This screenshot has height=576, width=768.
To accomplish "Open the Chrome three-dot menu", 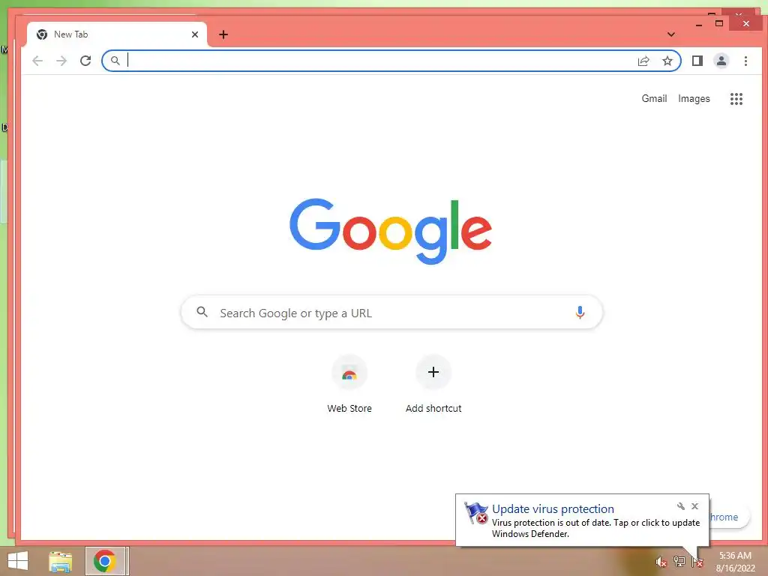I will point(745,61).
